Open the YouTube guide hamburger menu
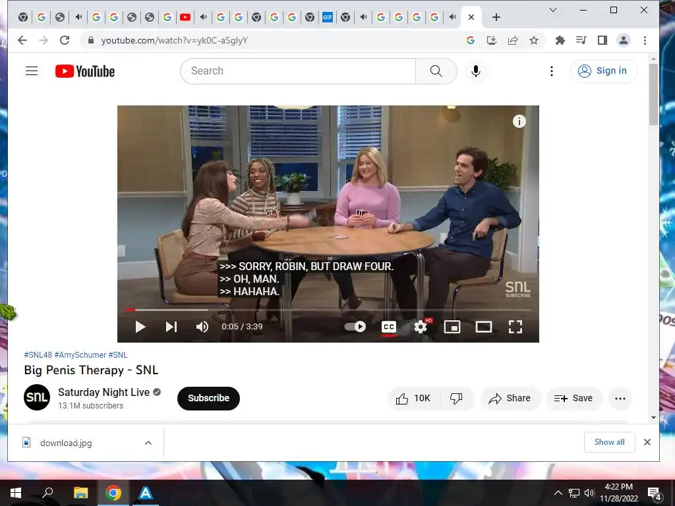The width and height of the screenshot is (675, 506). [x=32, y=71]
